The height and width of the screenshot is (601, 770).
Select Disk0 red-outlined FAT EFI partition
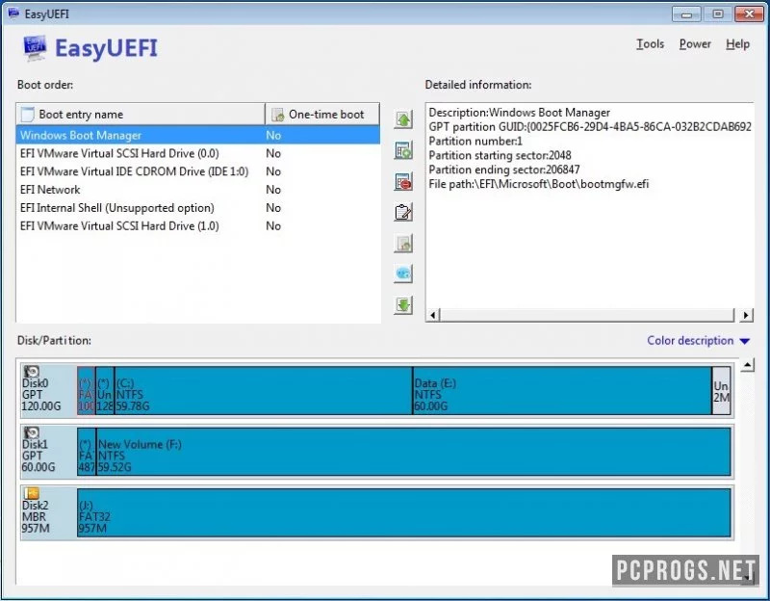click(86, 391)
